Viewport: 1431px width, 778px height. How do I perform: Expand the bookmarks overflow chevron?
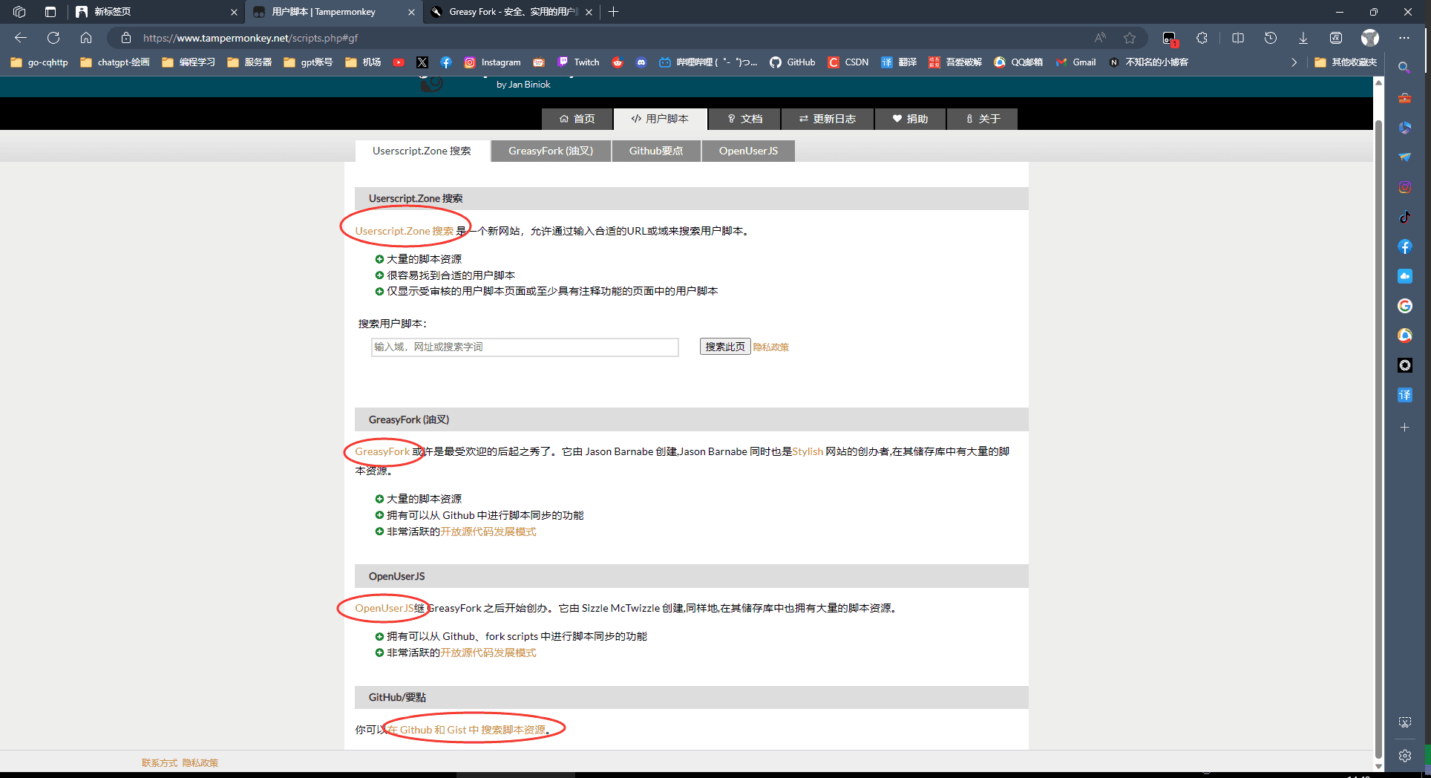[x=1294, y=62]
